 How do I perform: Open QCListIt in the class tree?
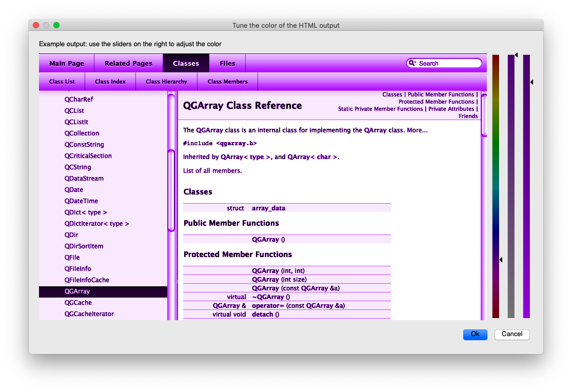coord(76,122)
